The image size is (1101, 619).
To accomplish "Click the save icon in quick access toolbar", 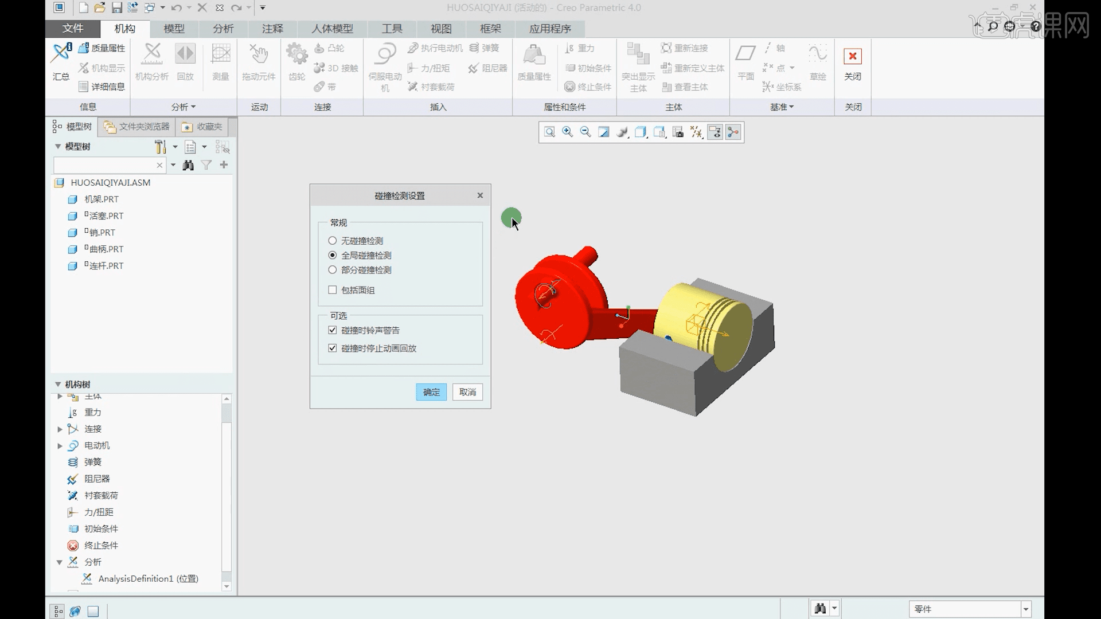I will [x=116, y=8].
